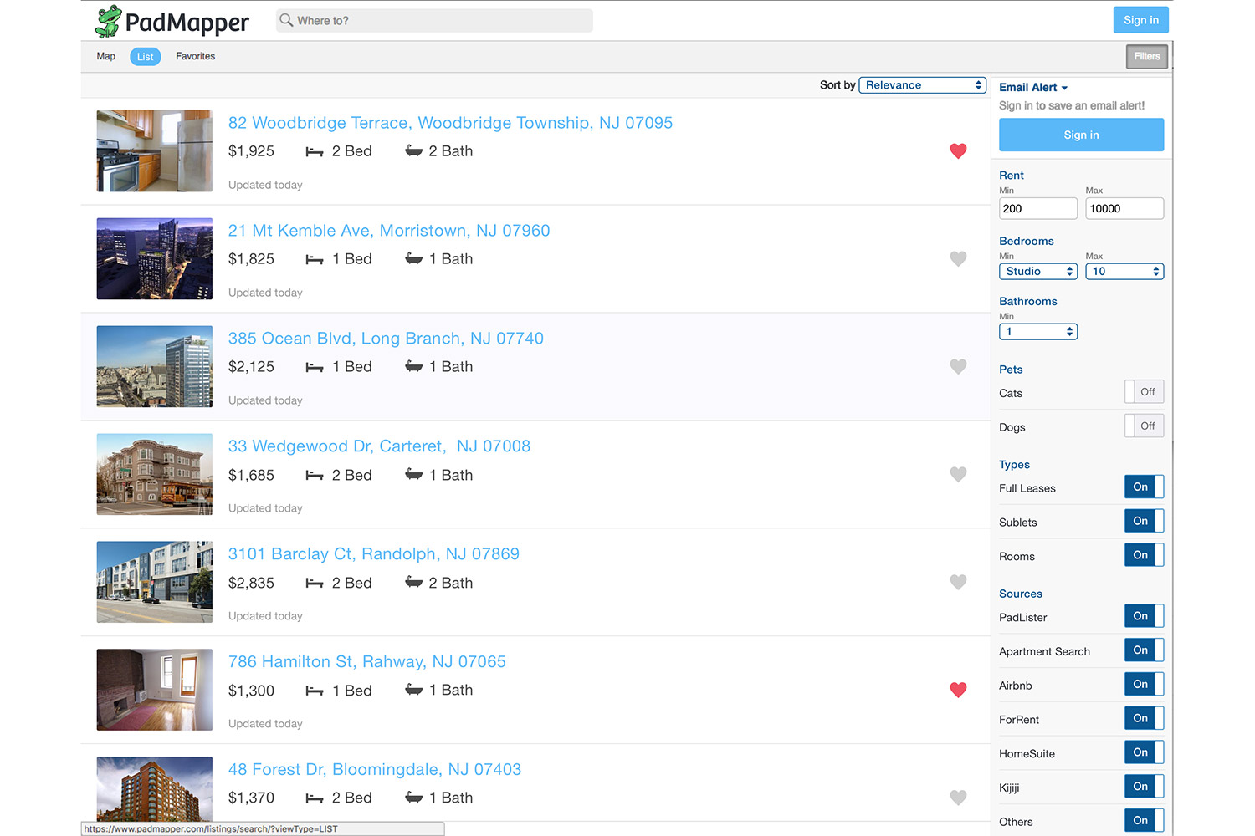Click the Sign in button

[1140, 19]
